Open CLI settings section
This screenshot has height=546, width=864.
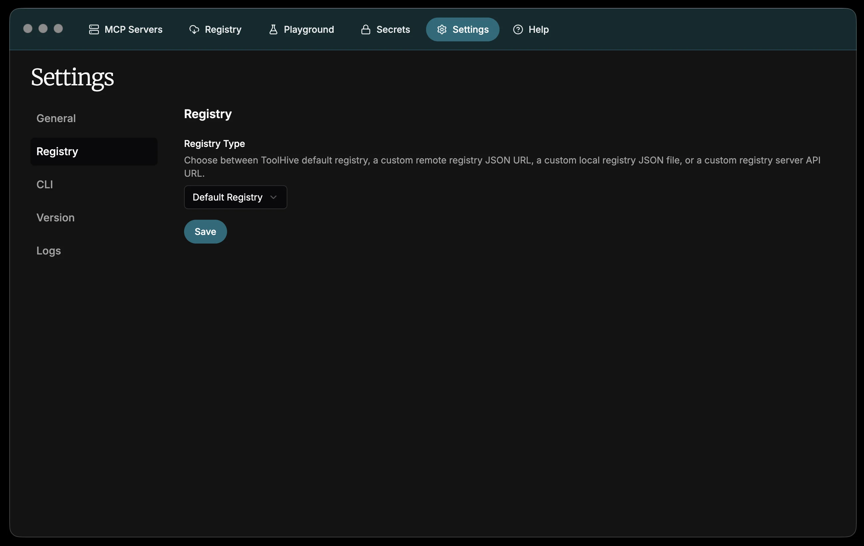pos(45,184)
